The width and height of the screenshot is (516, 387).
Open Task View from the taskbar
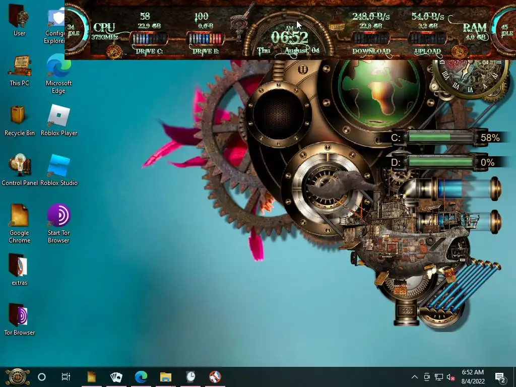pyautogui.click(x=66, y=377)
